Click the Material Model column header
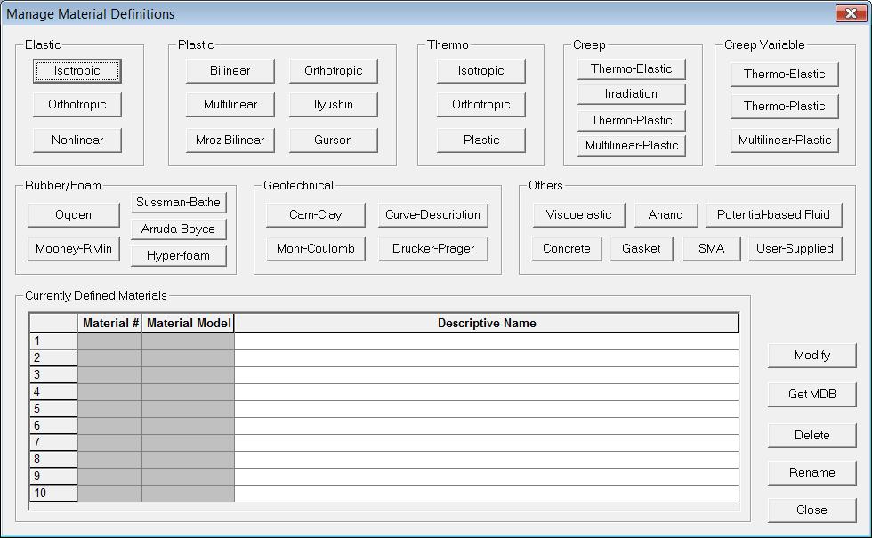This screenshot has width=872, height=538. point(188,324)
